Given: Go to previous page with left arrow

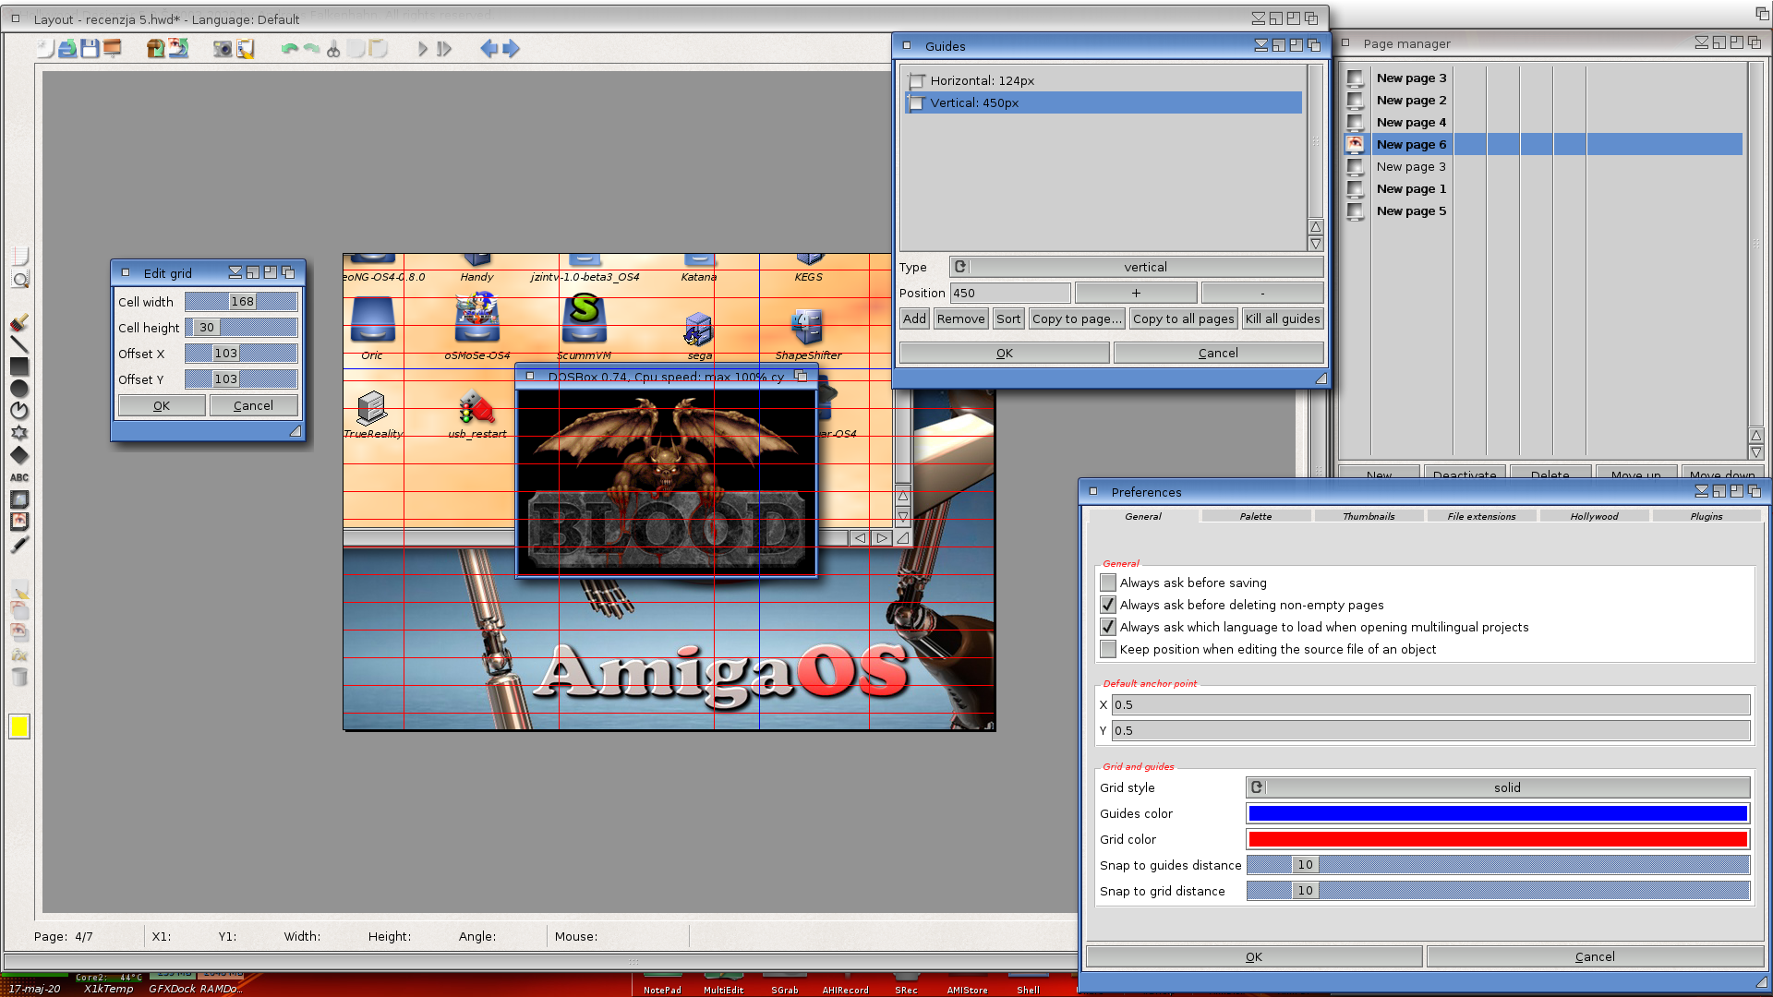Looking at the screenshot, I should pos(488,48).
